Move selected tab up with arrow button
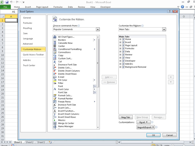Screen dimensions: 195x146 171,77
